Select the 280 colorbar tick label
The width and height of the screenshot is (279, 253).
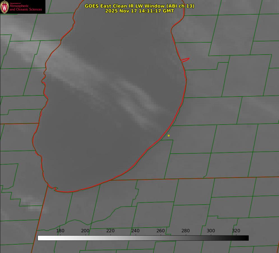coord(186,231)
